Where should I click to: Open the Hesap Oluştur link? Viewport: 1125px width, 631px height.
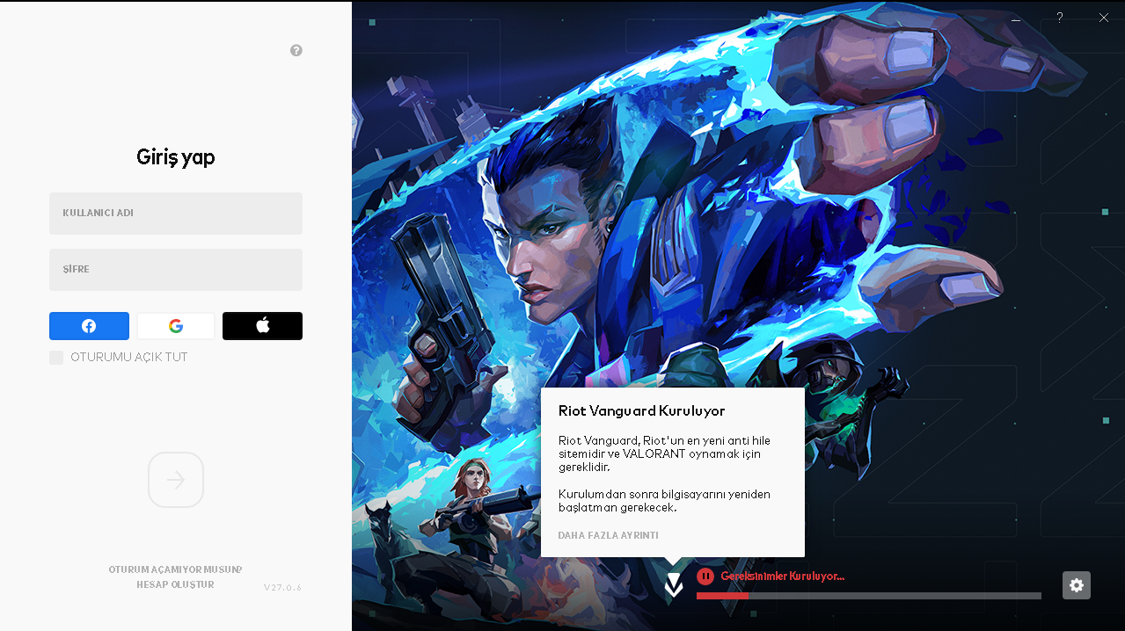tap(175, 584)
